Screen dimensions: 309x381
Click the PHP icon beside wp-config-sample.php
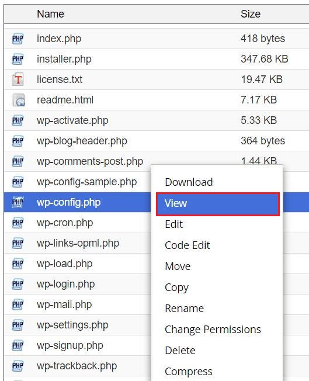tap(18, 182)
